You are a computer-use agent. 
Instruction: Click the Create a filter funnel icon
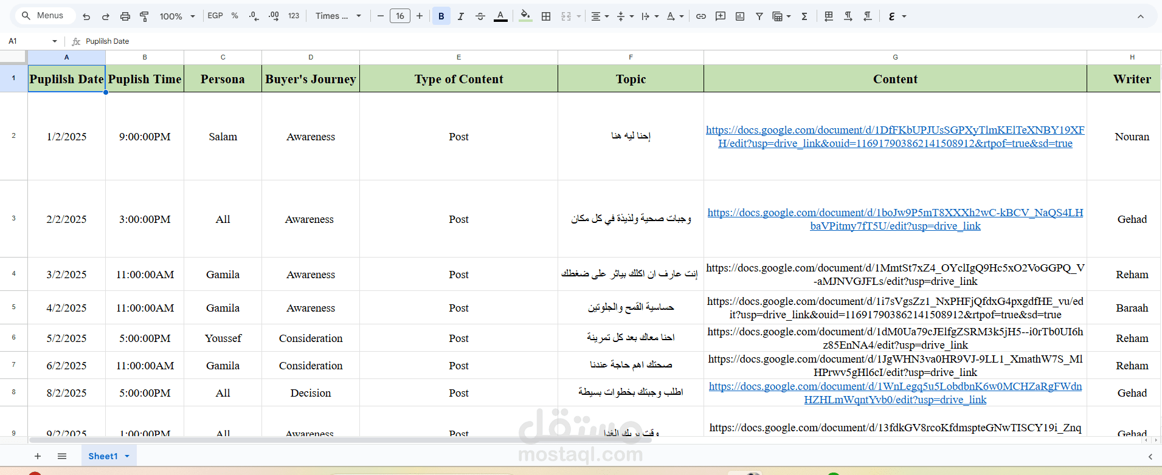point(759,16)
